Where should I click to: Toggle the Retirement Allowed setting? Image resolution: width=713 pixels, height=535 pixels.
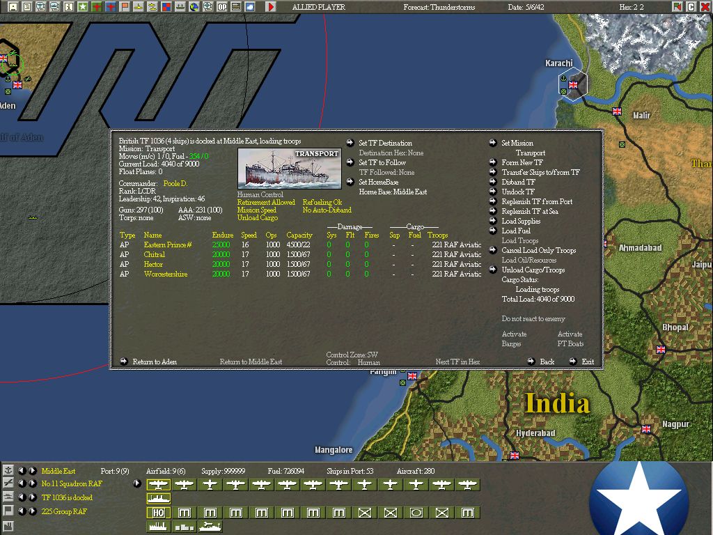pyautogui.click(x=266, y=203)
